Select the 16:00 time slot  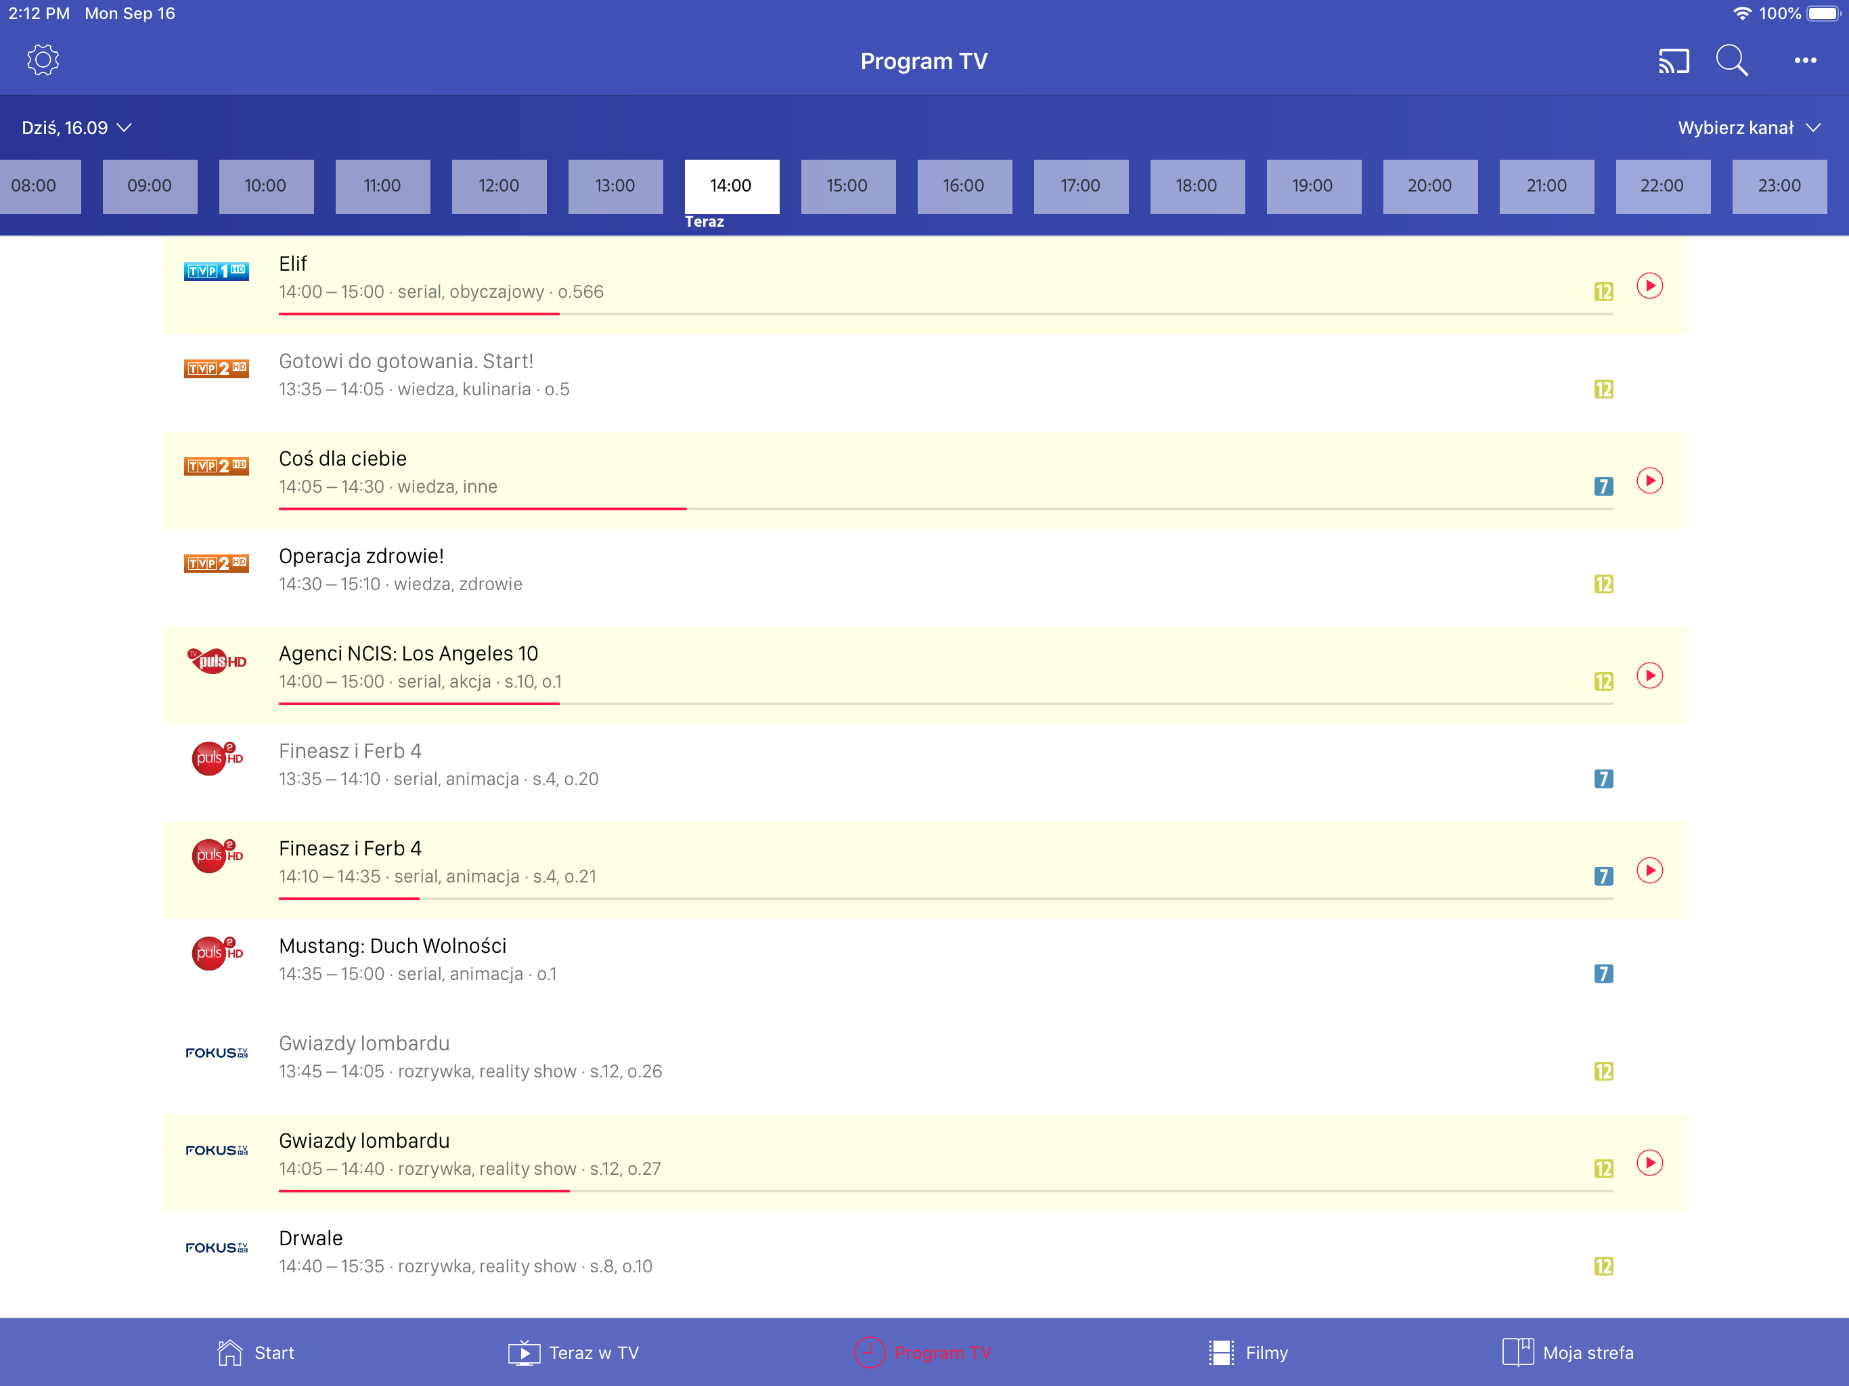click(964, 185)
